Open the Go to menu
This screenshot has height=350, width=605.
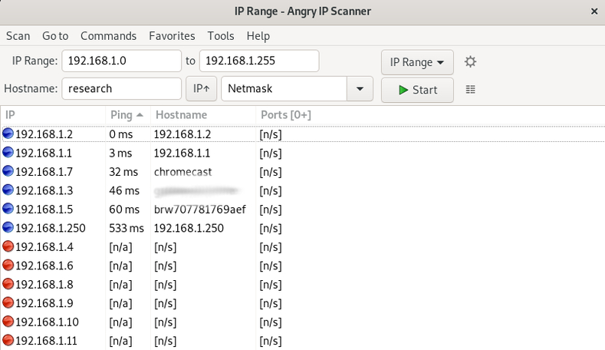click(55, 36)
